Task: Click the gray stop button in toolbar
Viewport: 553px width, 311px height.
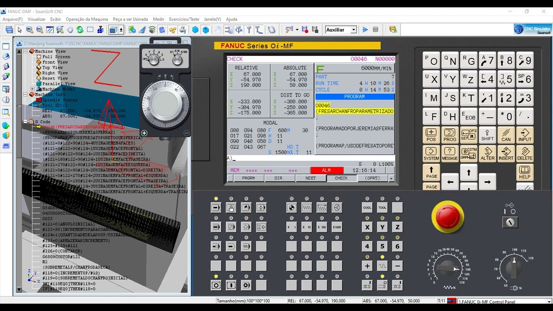Action: pyautogui.click(x=375, y=30)
